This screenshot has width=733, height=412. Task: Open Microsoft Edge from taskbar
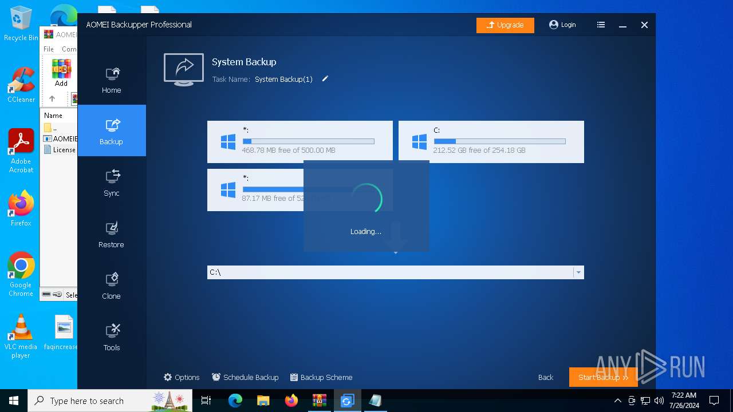click(235, 401)
